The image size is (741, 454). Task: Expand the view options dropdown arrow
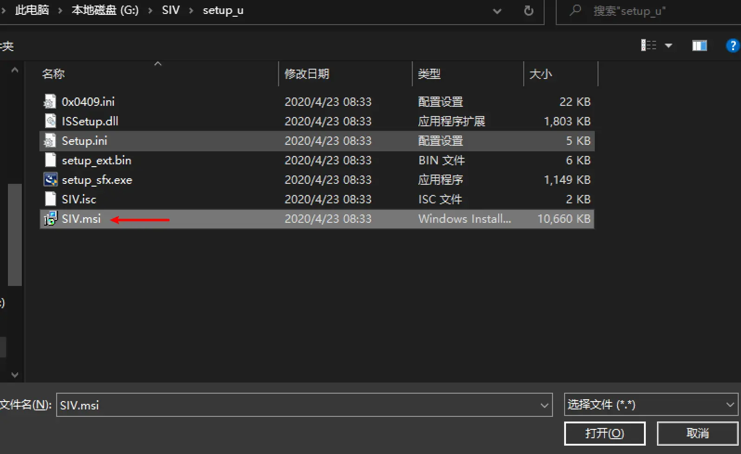(669, 45)
